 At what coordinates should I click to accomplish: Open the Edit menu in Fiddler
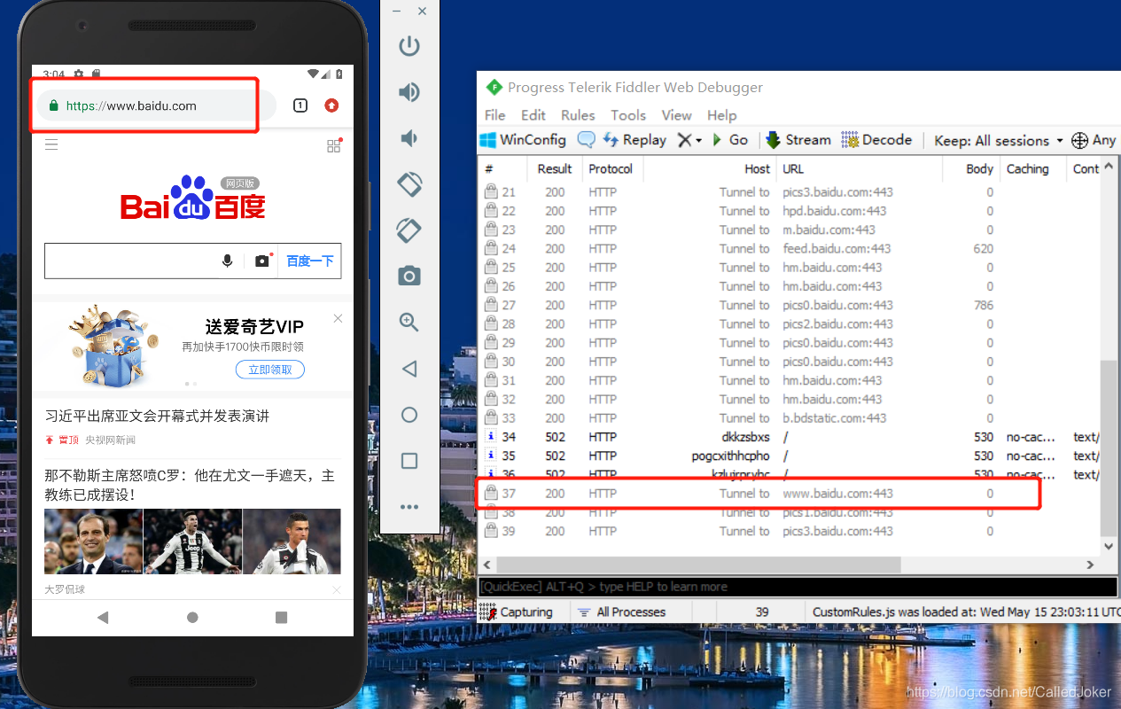(533, 115)
